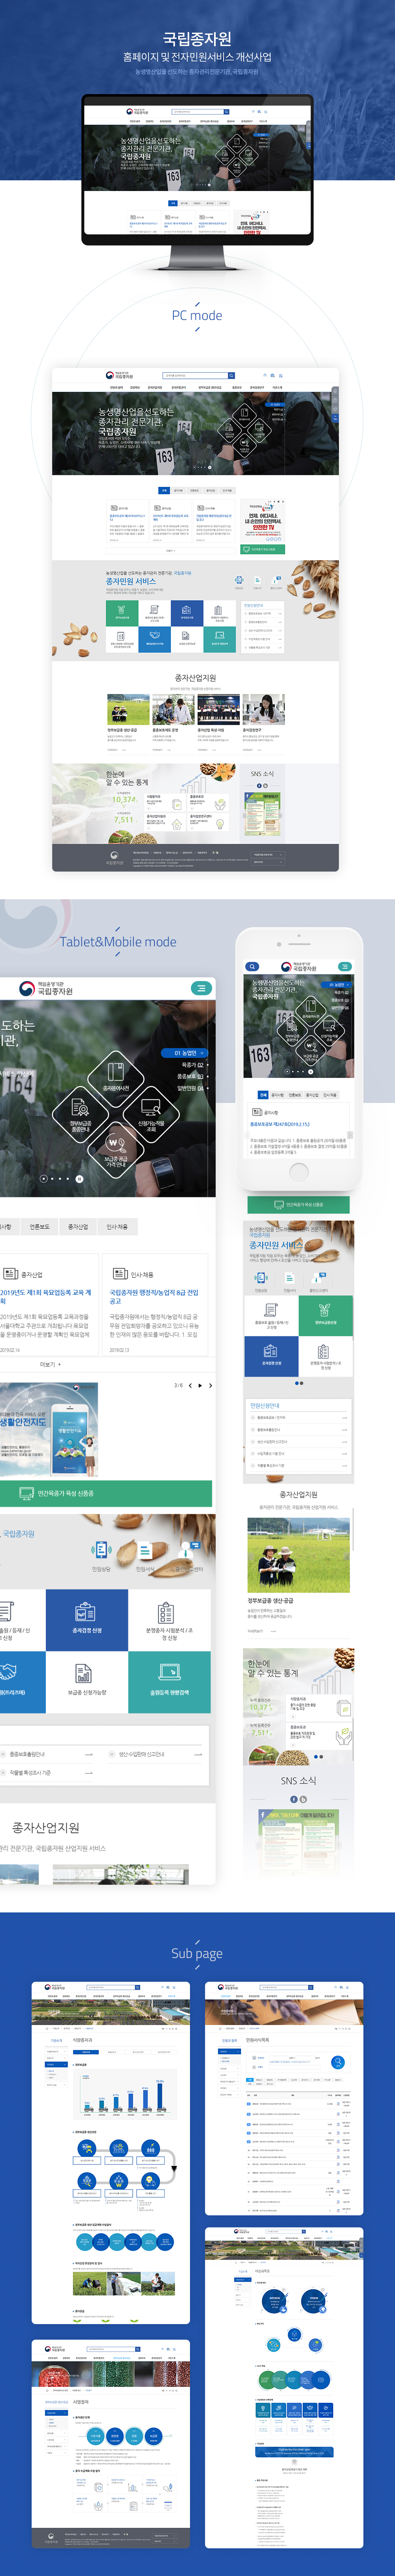Open first footer dropdown in large PC mockup
Viewport: 395px width, 2576px height.
pos(268,854)
